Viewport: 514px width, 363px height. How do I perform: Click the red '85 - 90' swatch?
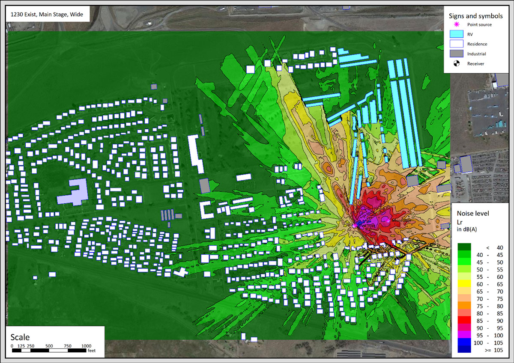click(464, 319)
